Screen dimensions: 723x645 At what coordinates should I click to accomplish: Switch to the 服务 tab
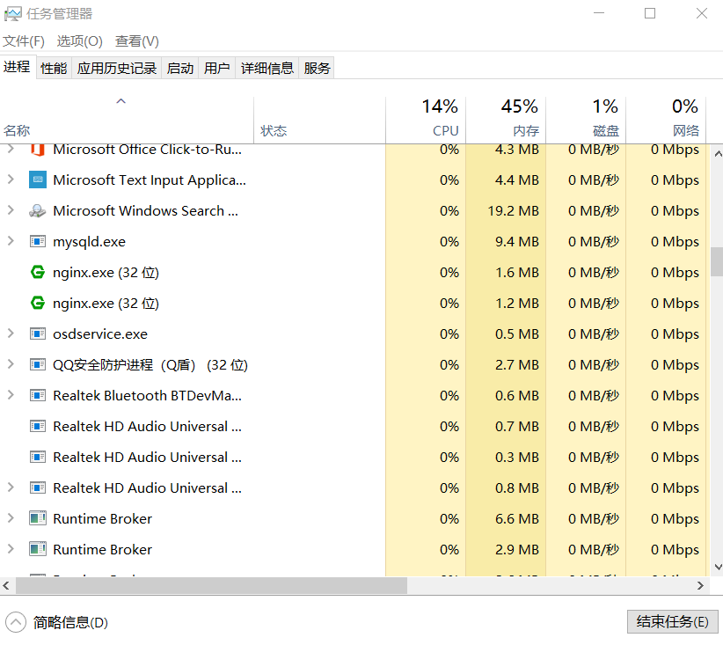click(x=317, y=69)
